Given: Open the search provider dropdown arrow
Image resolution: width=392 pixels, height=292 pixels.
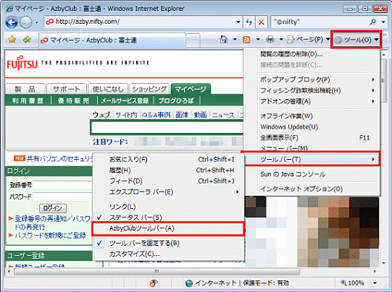Looking at the screenshot, I should click(x=384, y=22).
